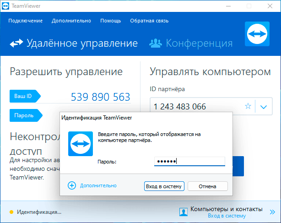This screenshot has height=223, width=281.
Task: Click the Управлять компьютером heading
Action: click(210, 72)
